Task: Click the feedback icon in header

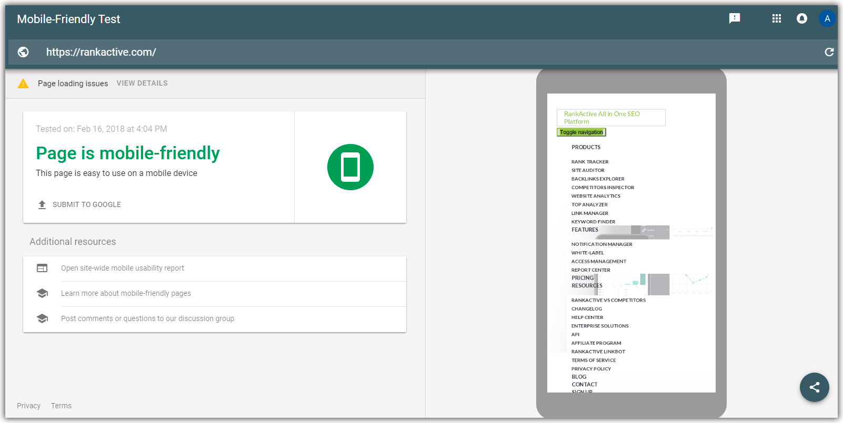Action: 735,19
